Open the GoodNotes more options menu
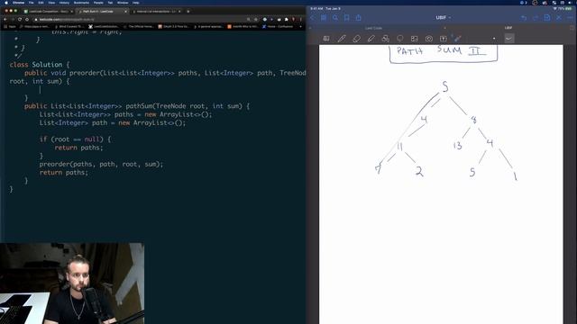Image resolution: width=577 pixels, height=324 pixels. [x=570, y=18]
